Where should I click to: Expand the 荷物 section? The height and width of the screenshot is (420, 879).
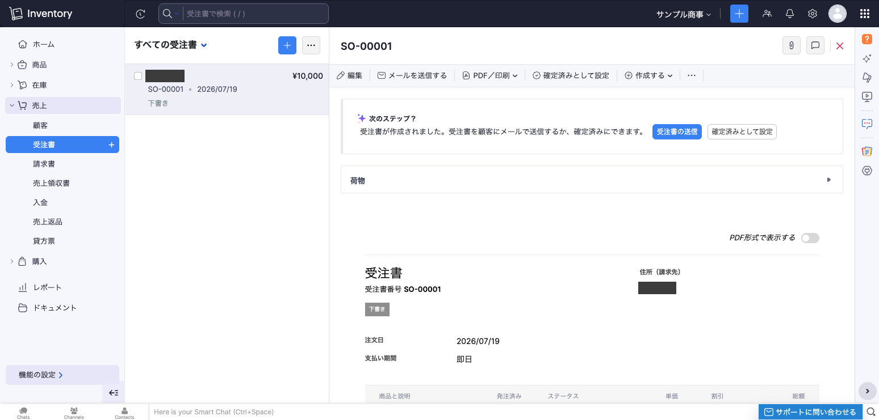[x=592, y=180]
